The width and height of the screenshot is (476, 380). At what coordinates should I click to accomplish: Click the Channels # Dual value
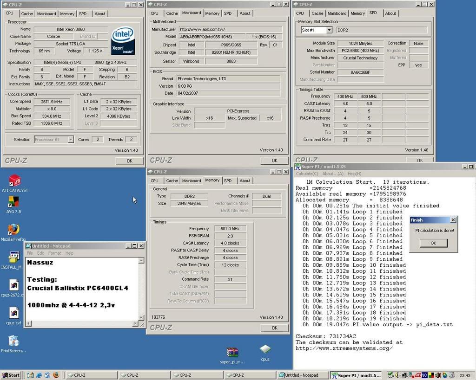(x=266, y=196)
